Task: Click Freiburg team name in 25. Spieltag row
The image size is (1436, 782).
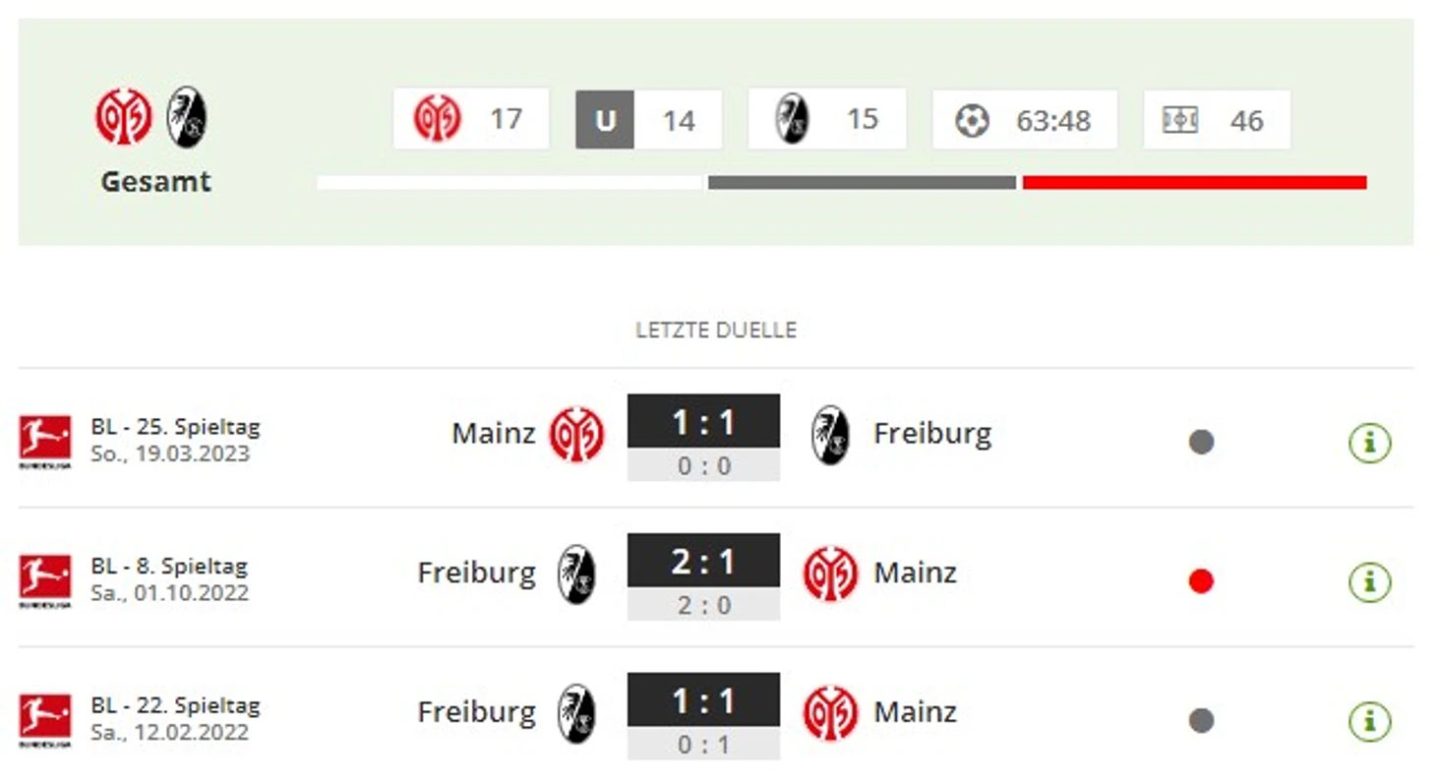Action: pos(932,434)
